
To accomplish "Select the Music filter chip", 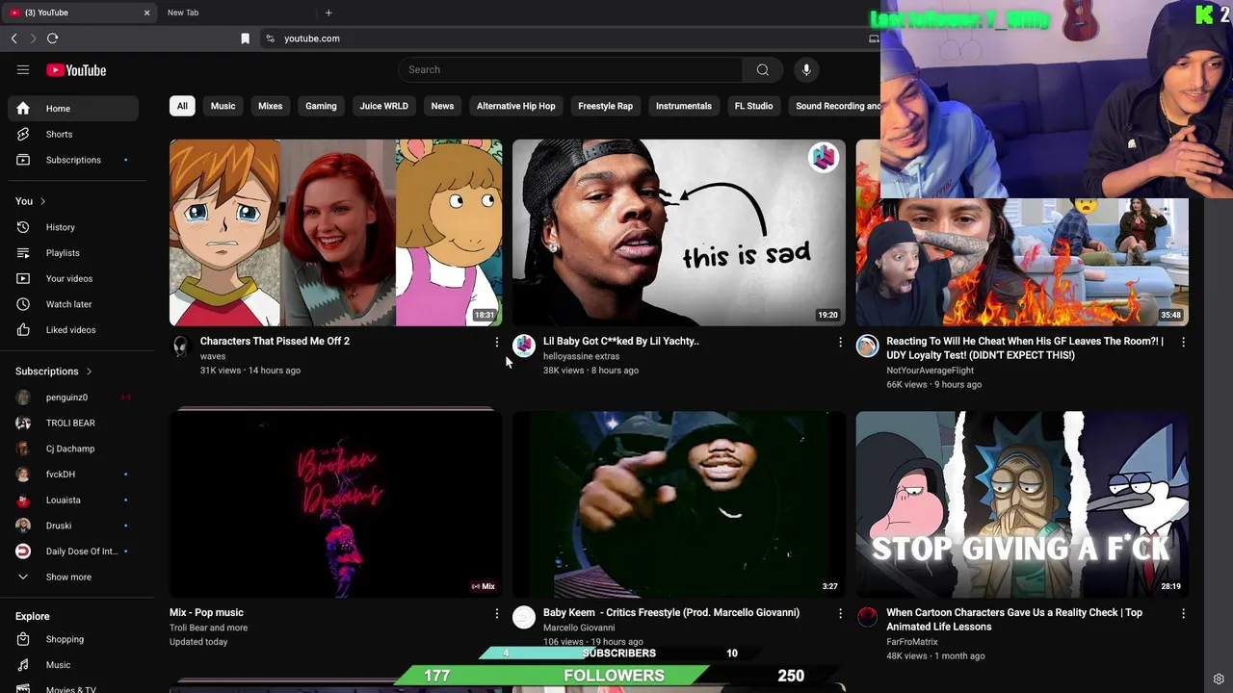I will (223, 106).
